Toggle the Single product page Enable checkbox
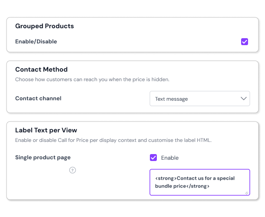This screenshot has width=265, height=217. 153,158
